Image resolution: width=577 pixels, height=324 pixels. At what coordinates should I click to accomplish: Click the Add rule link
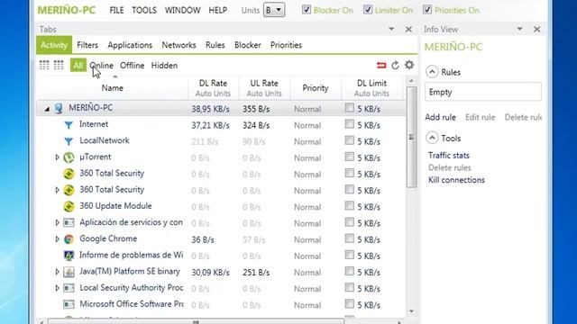441,117
